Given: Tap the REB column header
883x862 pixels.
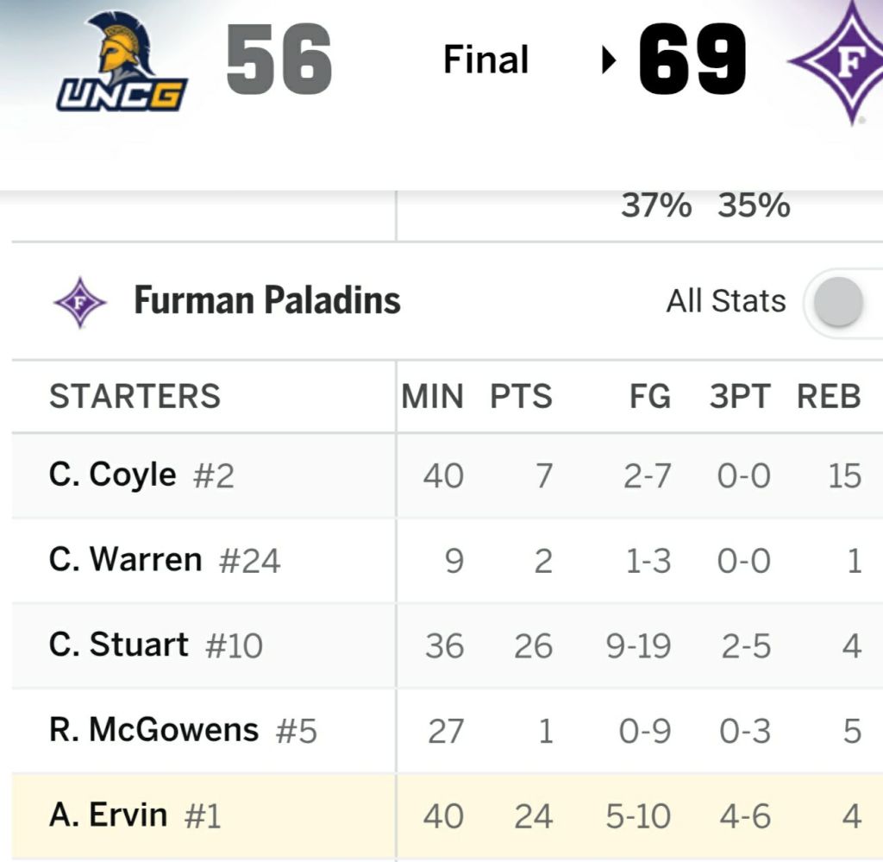Looking at the screenshot, I should [829, 396].
